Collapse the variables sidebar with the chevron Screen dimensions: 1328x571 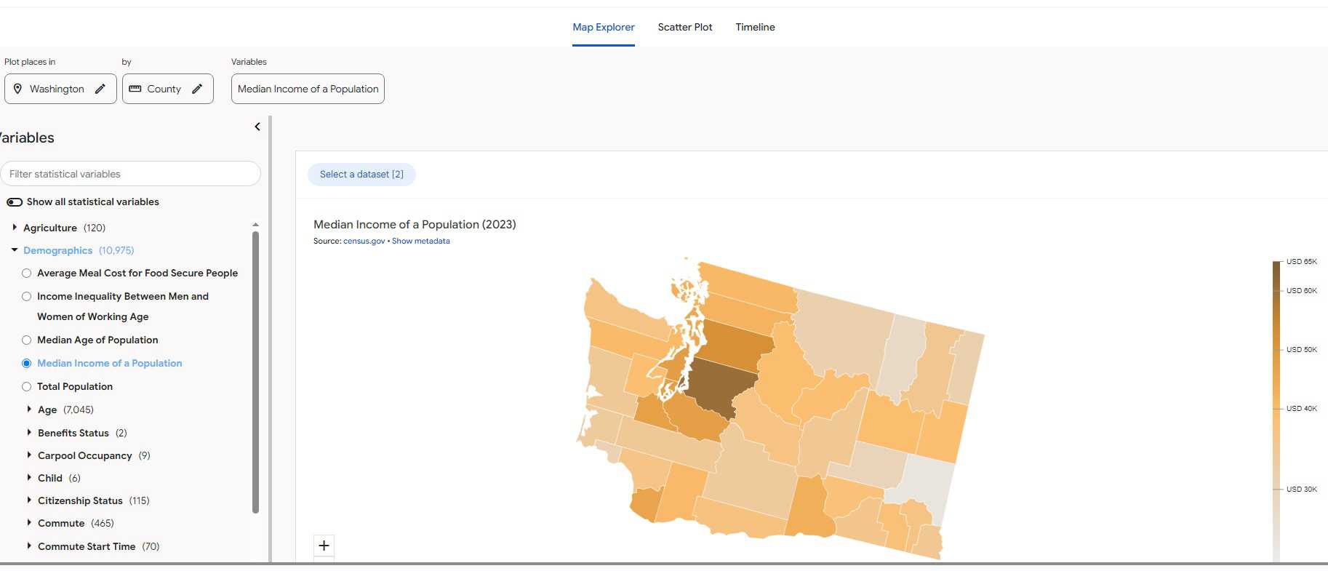coord(257,127)
